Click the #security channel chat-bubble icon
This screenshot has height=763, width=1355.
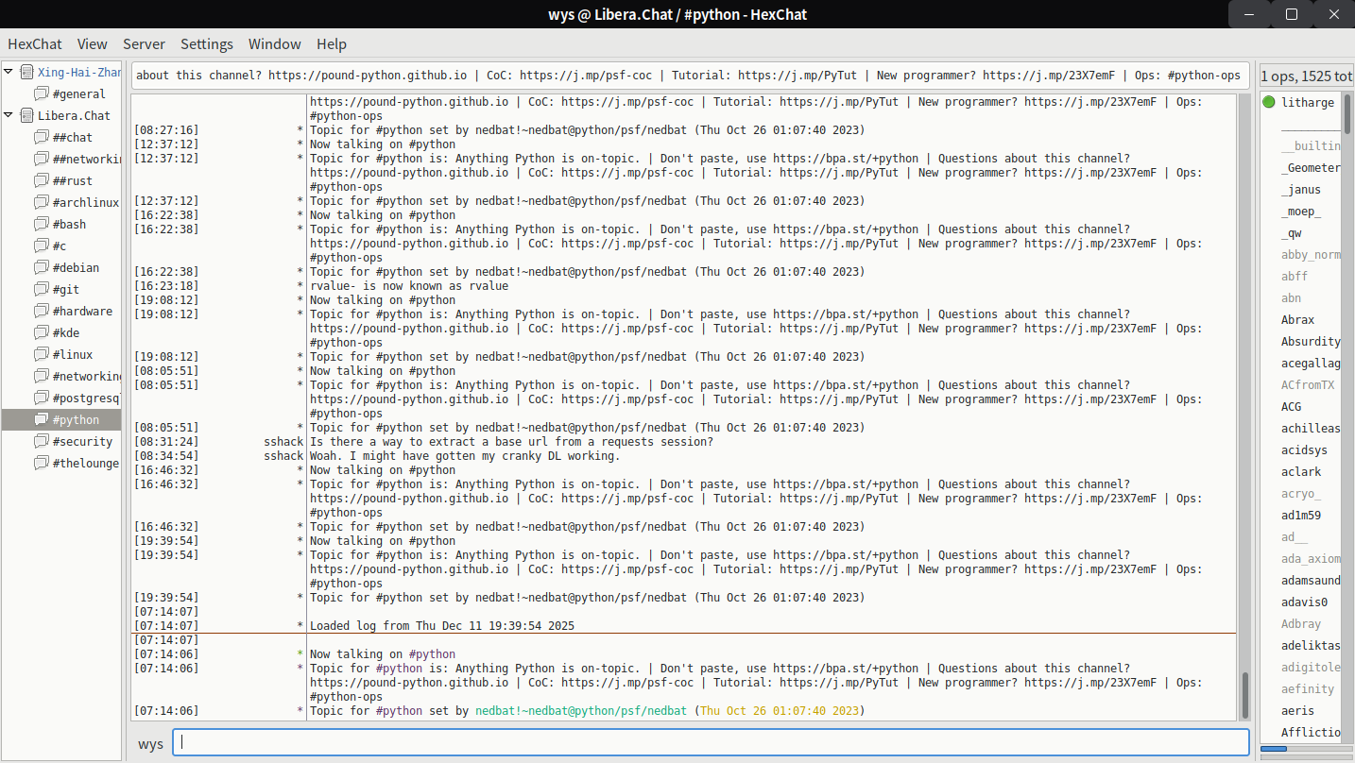coord(41,441)
